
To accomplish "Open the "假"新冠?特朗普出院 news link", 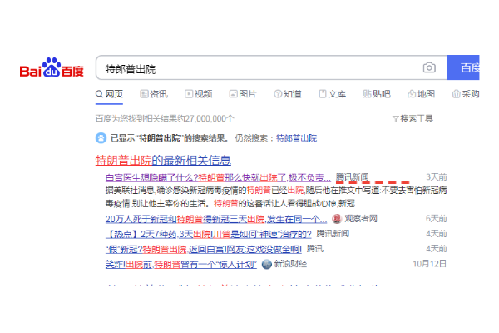I will point(204,249).
